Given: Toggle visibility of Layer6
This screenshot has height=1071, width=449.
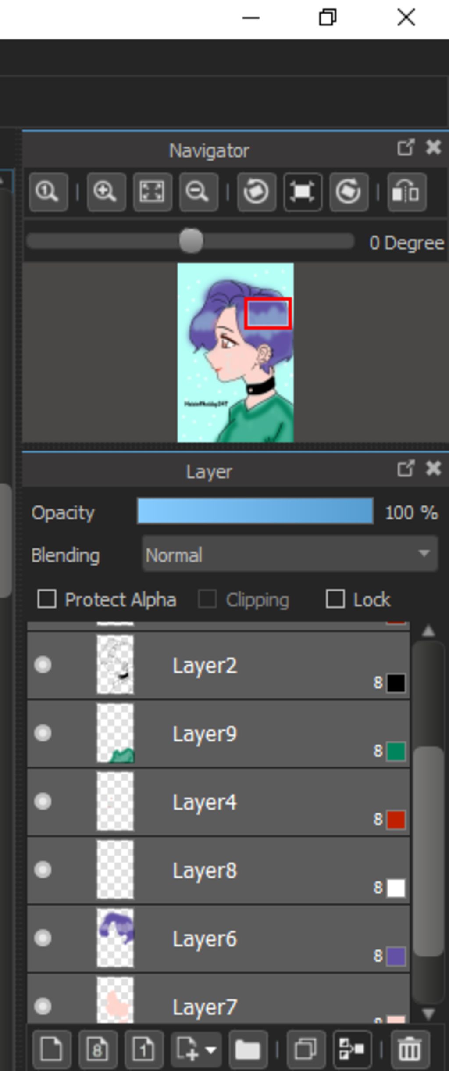Looking at the screenshot, I should [43, 938].
